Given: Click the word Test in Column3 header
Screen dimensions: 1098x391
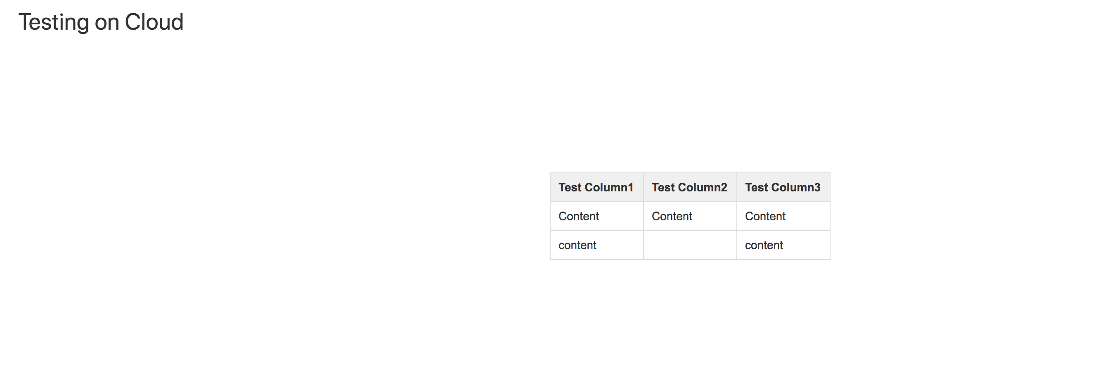Looking at the screenshot, I should (x=756, y=187).
